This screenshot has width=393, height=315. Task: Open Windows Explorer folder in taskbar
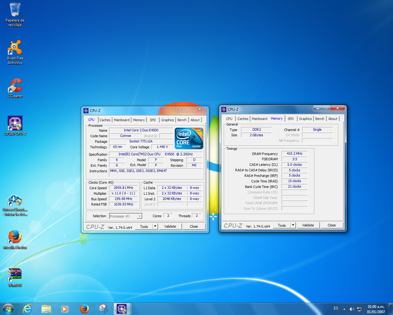coord(46,309)
